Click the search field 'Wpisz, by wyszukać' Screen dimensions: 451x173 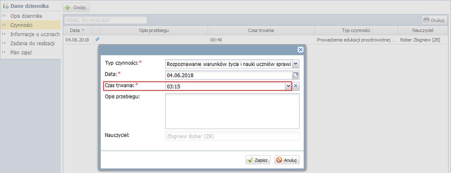click(105, 20)
